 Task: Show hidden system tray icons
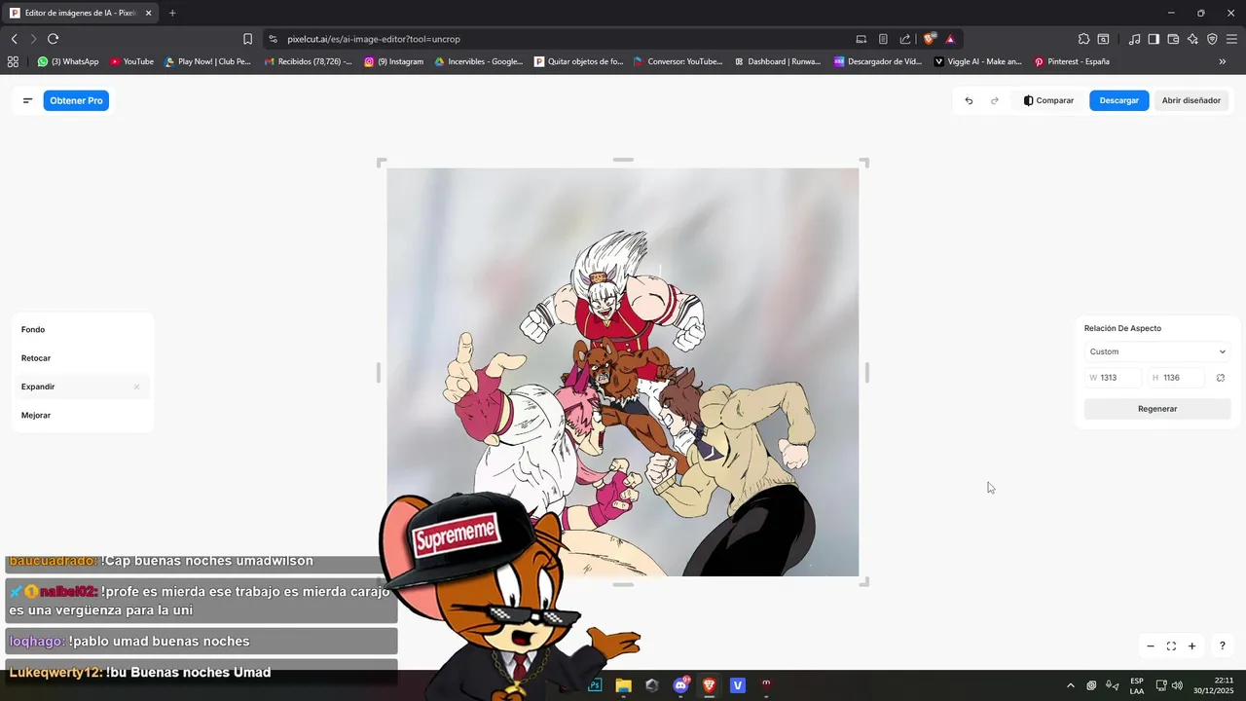[1071, 685]
